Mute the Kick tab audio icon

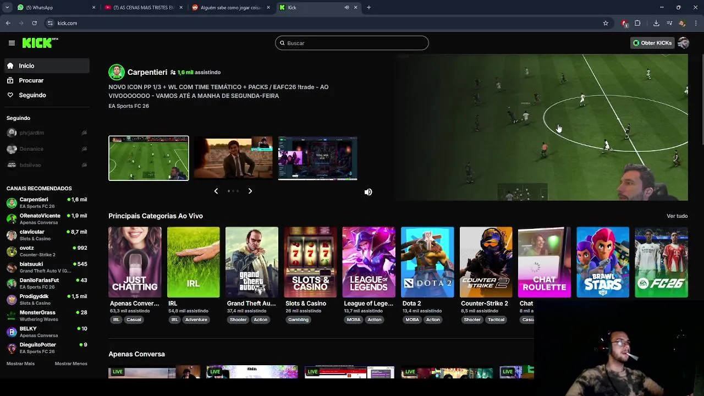[346, 8]
